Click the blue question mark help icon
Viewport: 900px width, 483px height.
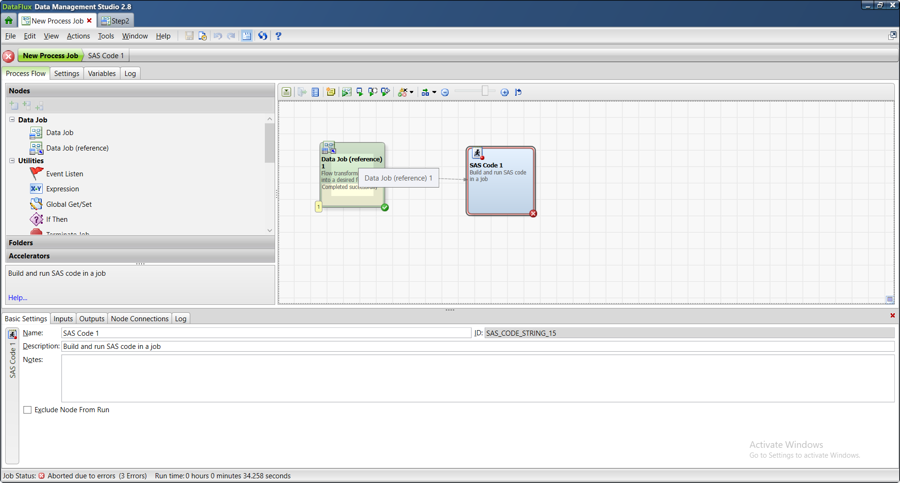tap(278, 36)
